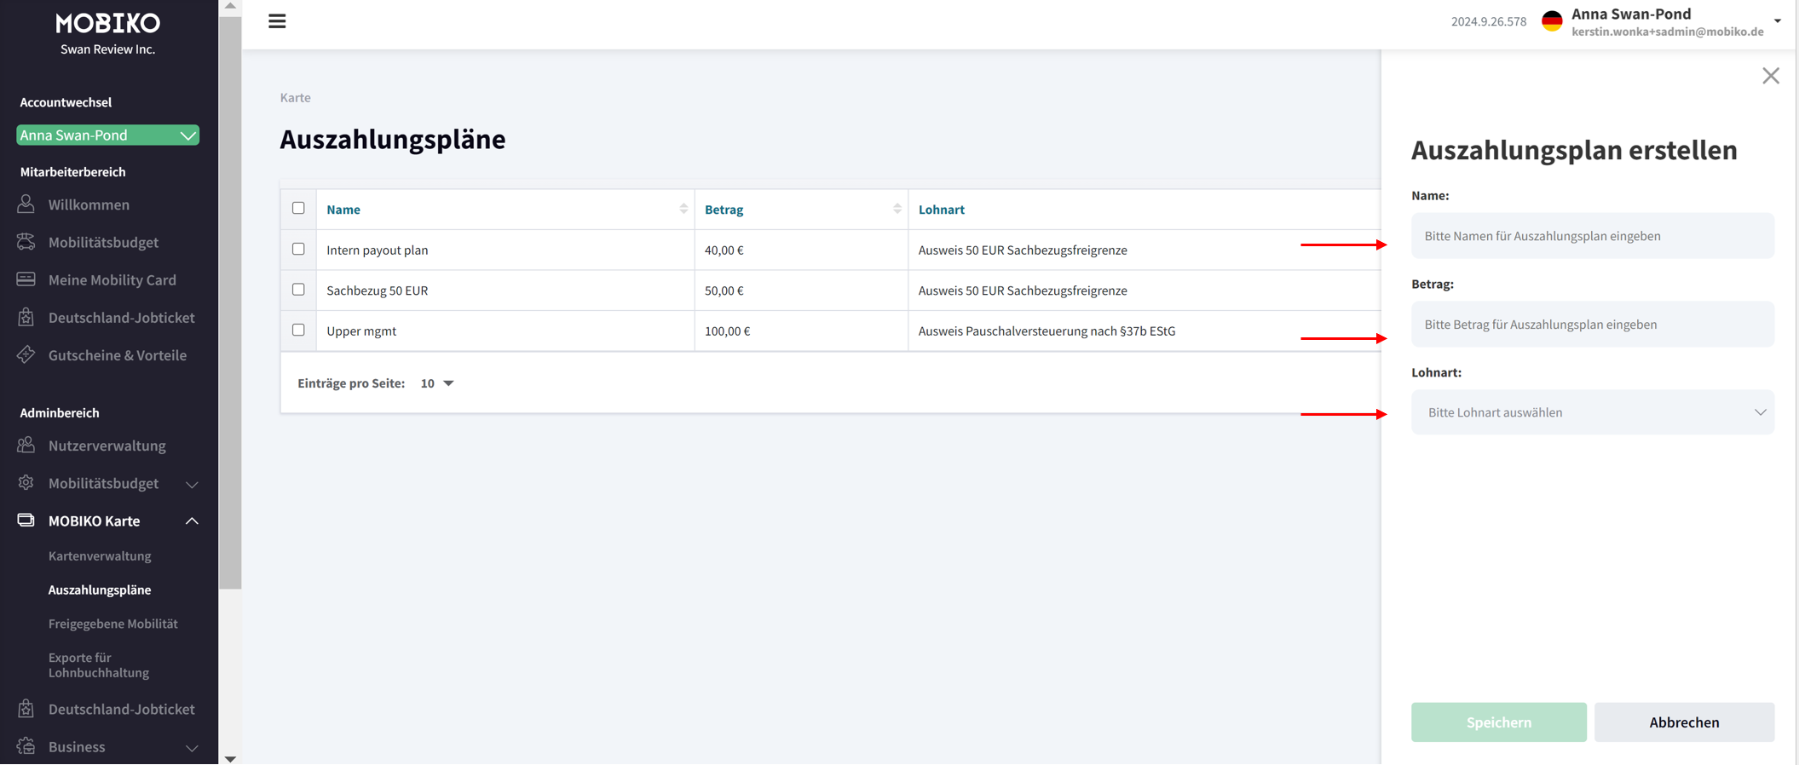Click the MOBIKO Karte card icon

tap(26, 521)
